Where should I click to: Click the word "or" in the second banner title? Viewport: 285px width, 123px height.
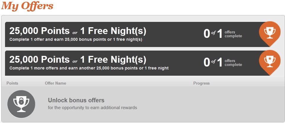[75, 61]
